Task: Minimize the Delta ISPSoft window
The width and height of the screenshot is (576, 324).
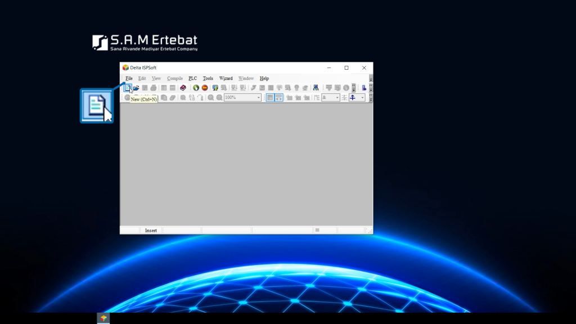Action: tap(329, 67)
